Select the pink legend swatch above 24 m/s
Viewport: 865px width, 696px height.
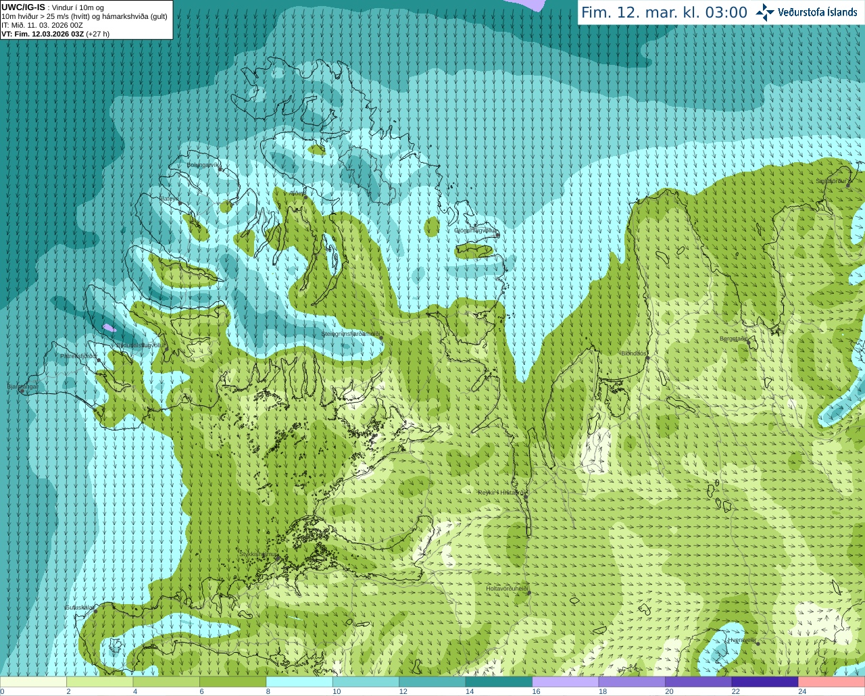click(x=831, y=681)
